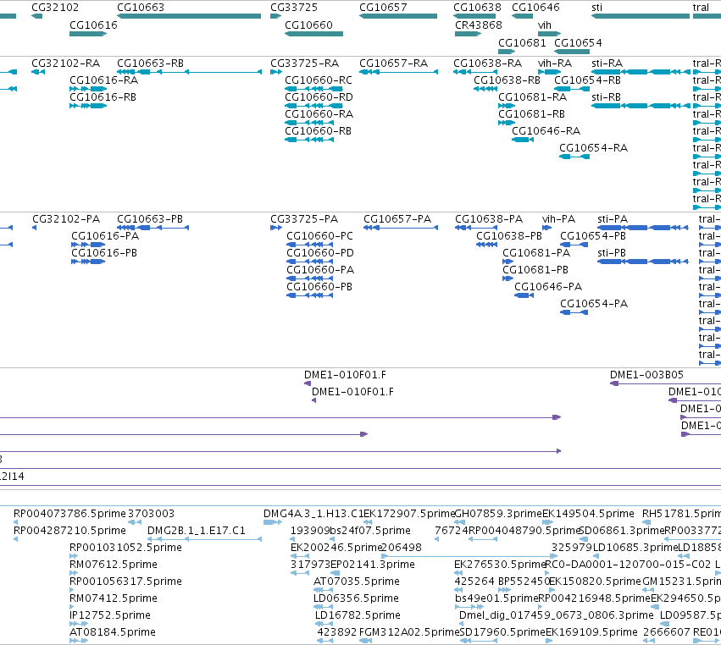Open the DME1-003B05 clone label
The image size is (721, 645).
[x=647, y=374]
